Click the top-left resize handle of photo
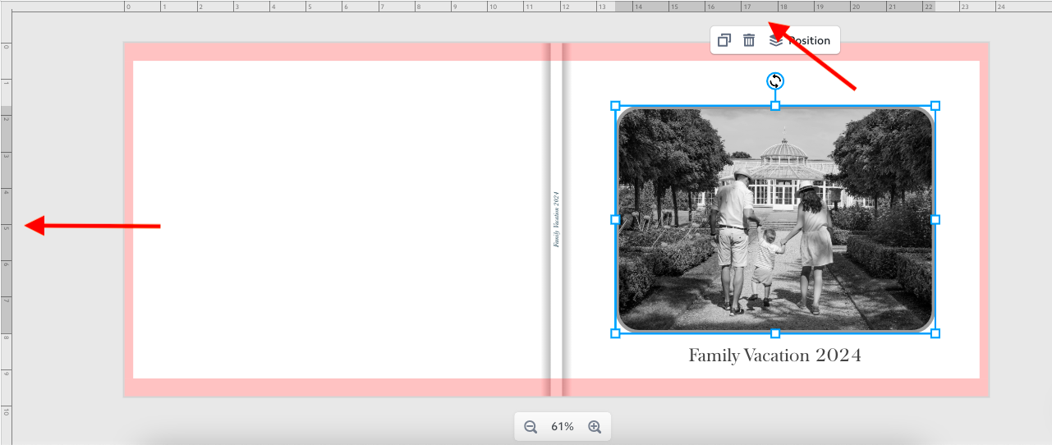The width and height of the screenshot is (1052, 445). tap(615, 106)
